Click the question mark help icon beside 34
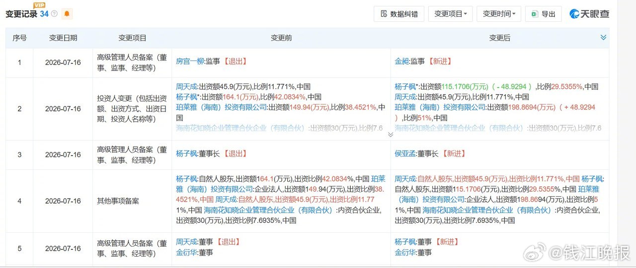Screen dimensions: 636x268 pos(54,14)
